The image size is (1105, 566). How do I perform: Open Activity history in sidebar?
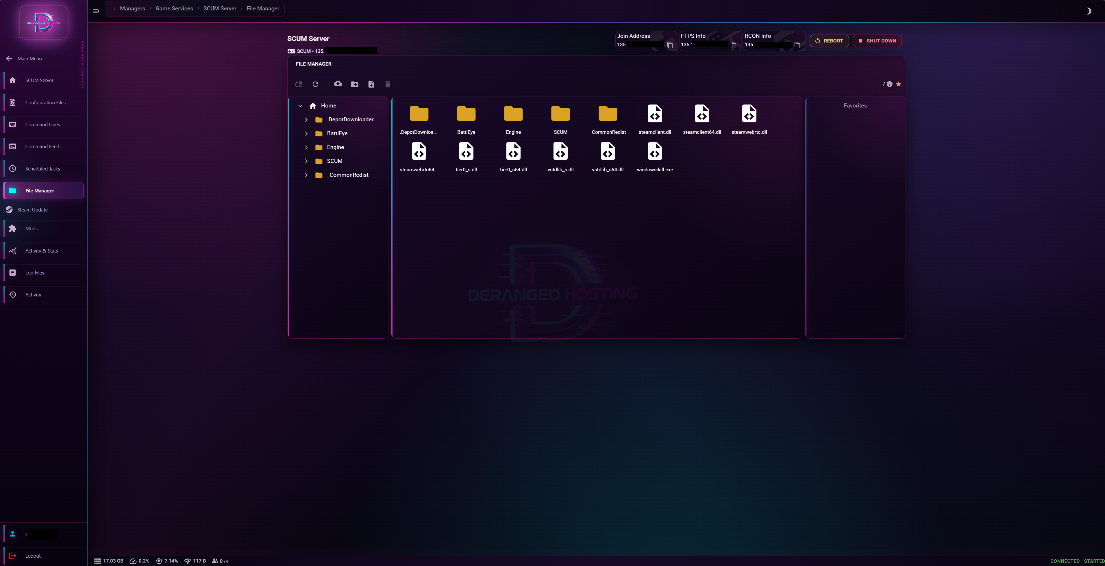click(43, 295)
